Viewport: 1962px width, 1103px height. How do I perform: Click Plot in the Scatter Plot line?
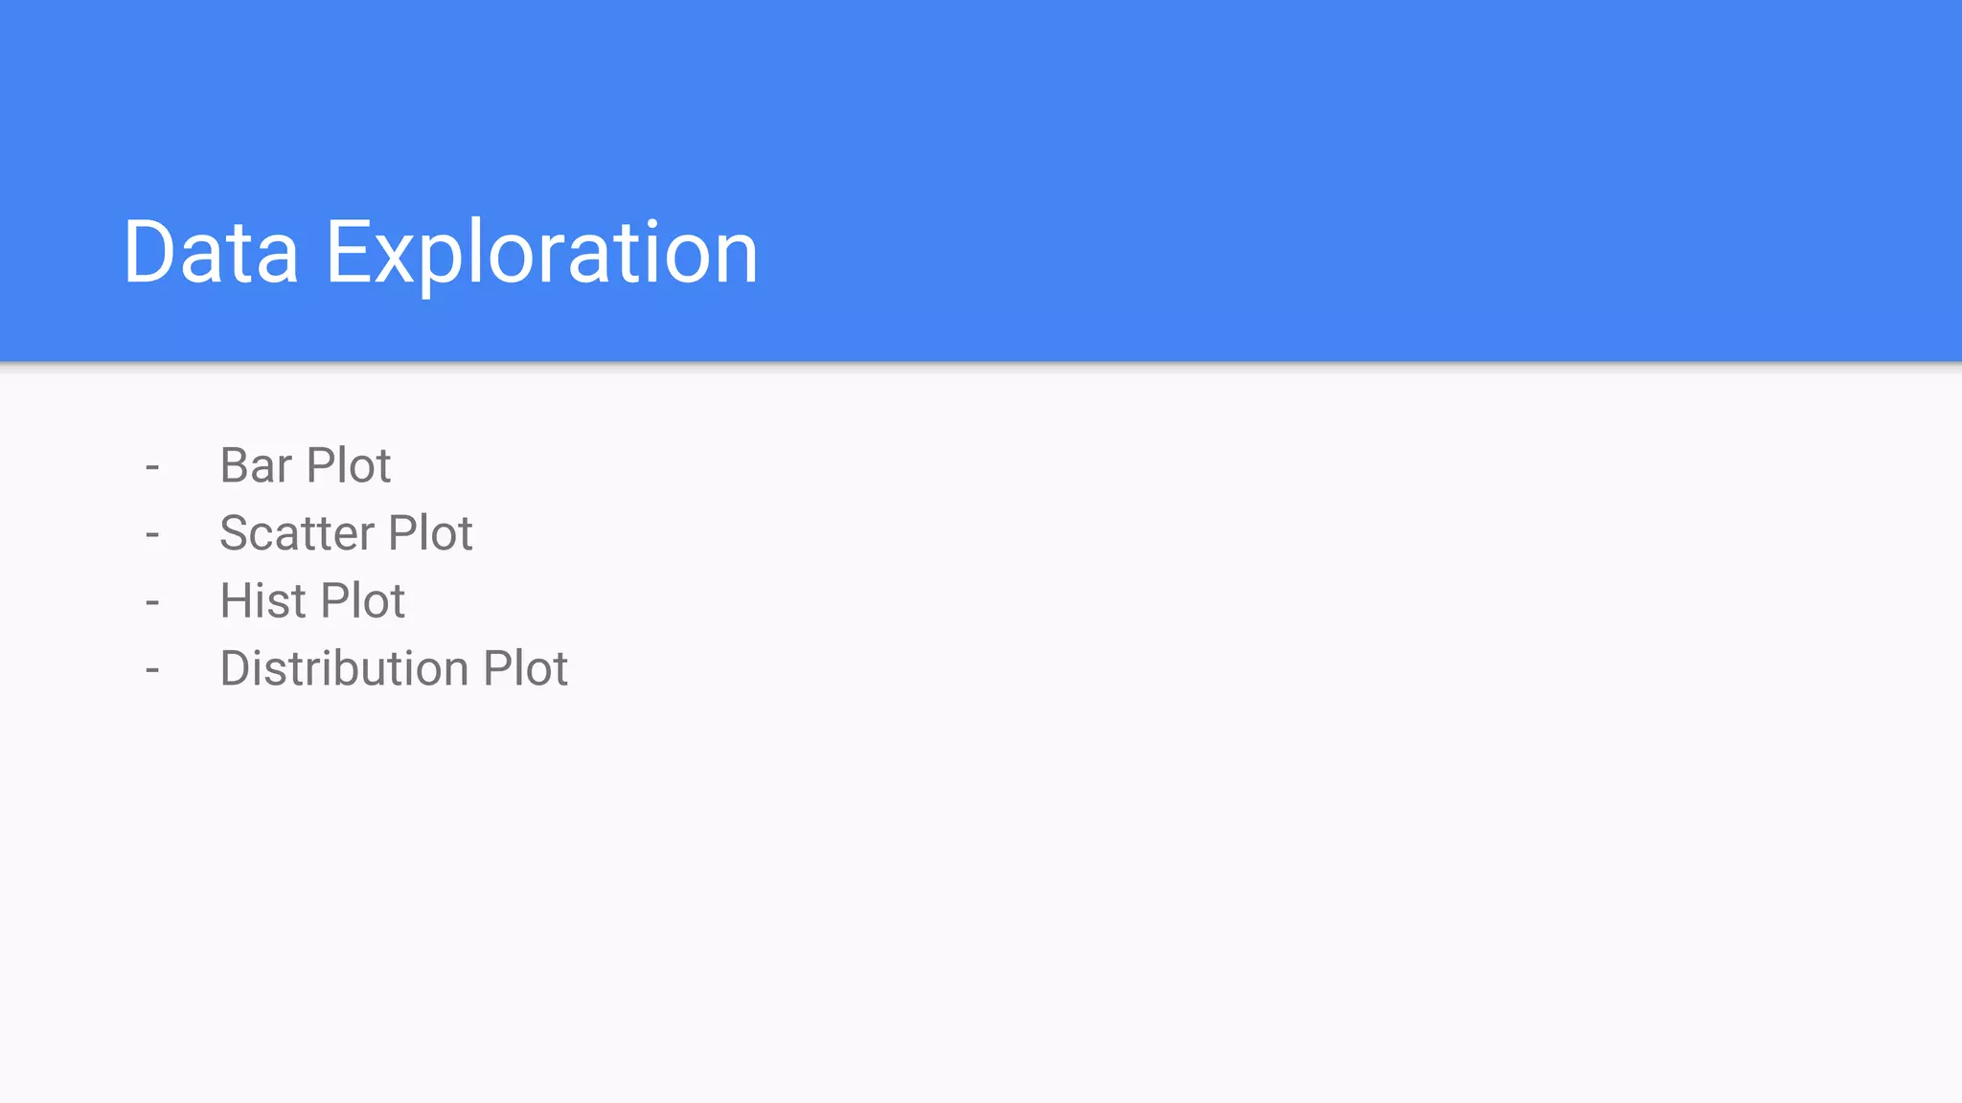(430, 533)
